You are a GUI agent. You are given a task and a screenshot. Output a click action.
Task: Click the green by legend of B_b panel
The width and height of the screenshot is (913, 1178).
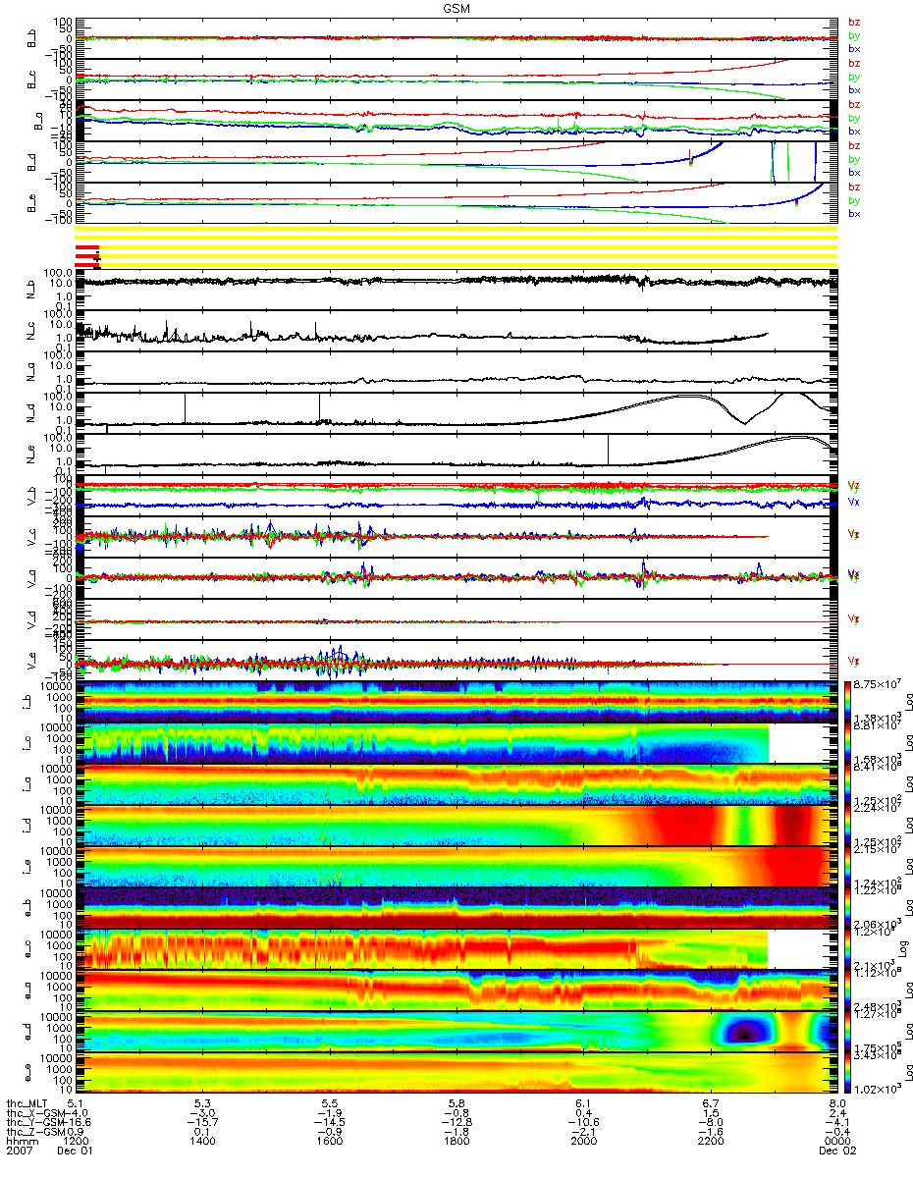854,35
